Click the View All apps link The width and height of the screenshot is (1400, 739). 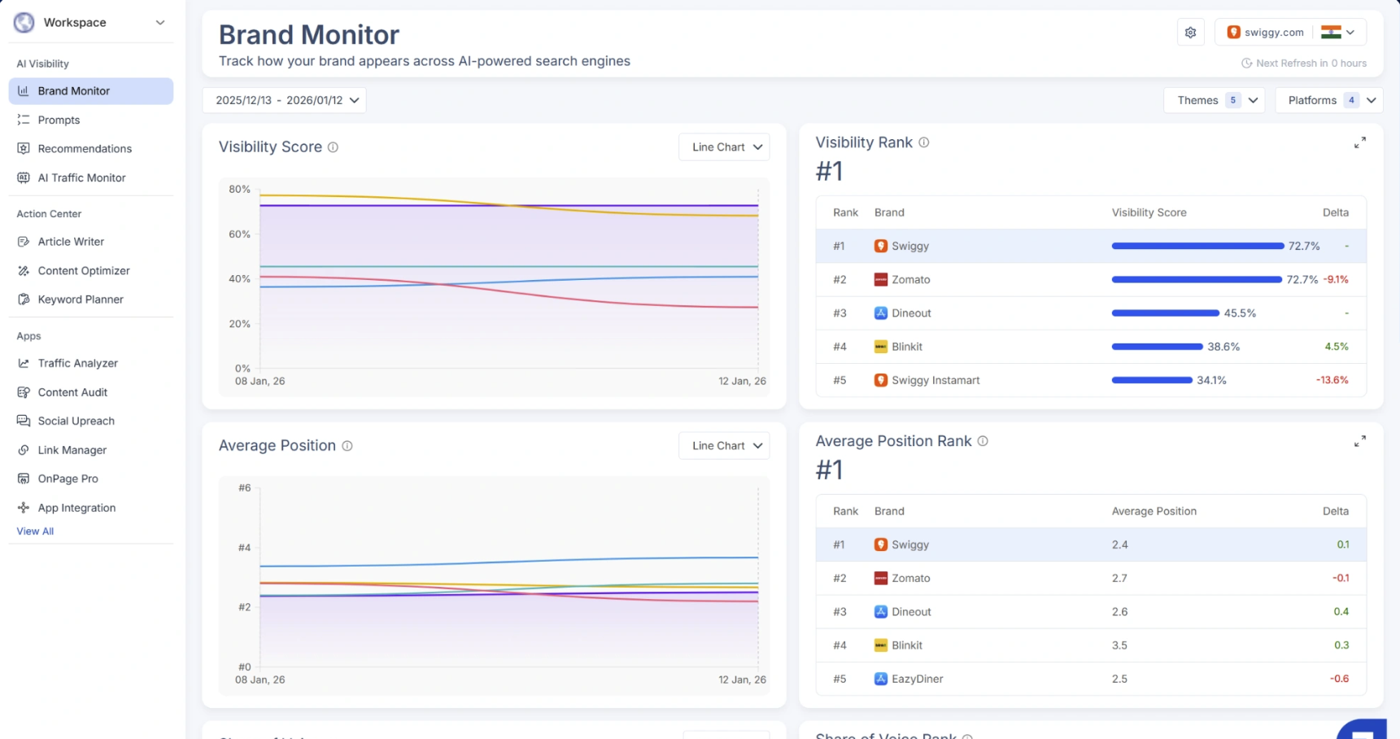coord(35,531)
